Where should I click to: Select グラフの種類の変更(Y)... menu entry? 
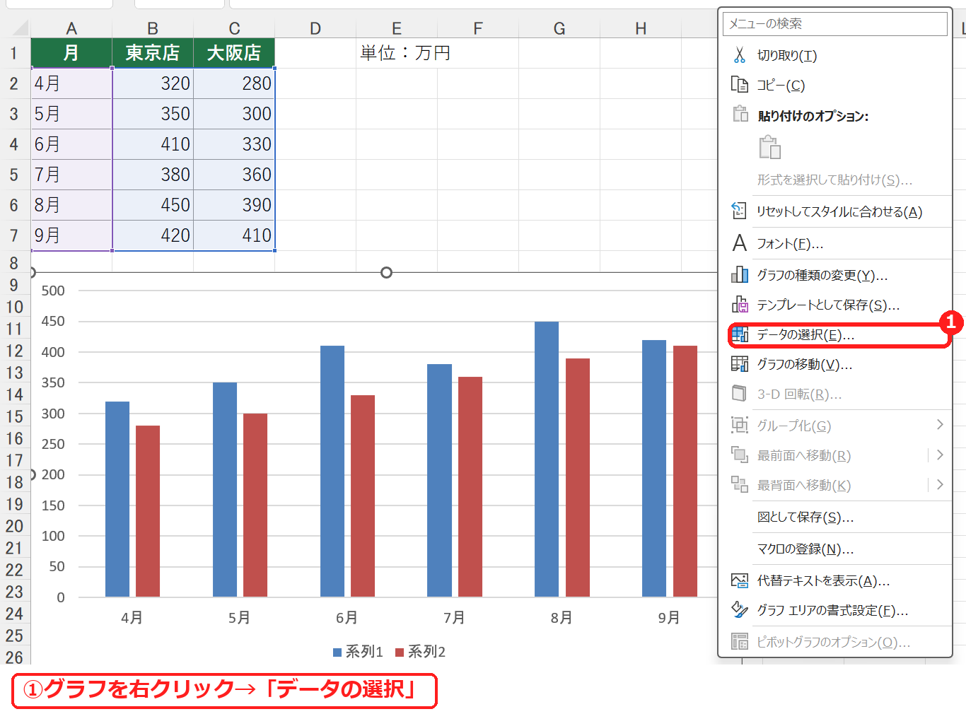pos(835,275)
